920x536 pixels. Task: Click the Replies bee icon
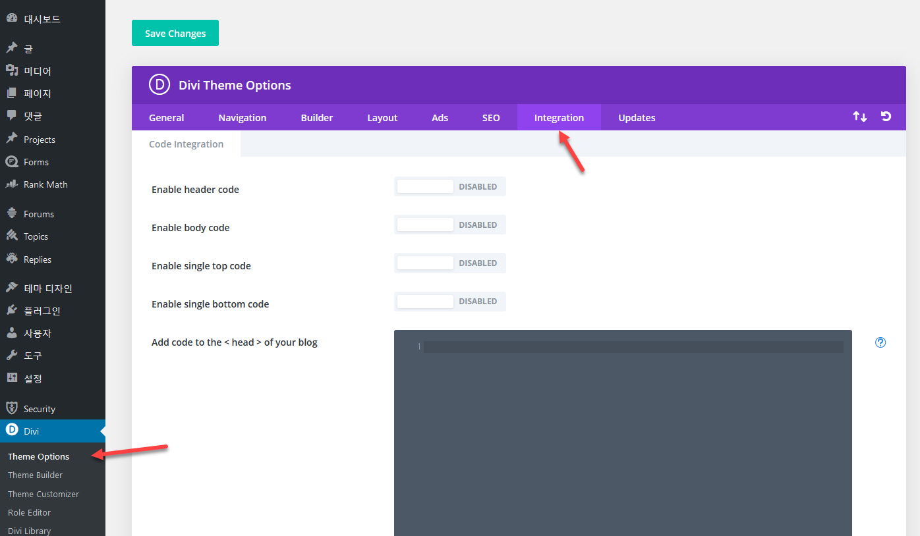click(12, 259)
